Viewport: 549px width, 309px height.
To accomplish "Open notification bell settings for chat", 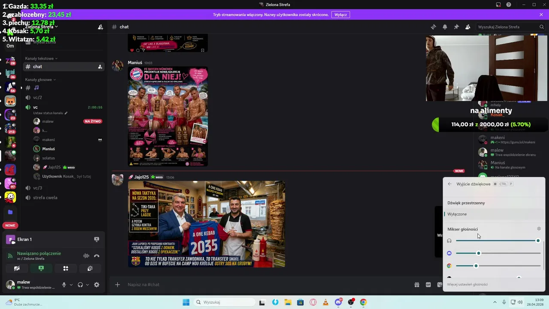I will tap(445, 27).
